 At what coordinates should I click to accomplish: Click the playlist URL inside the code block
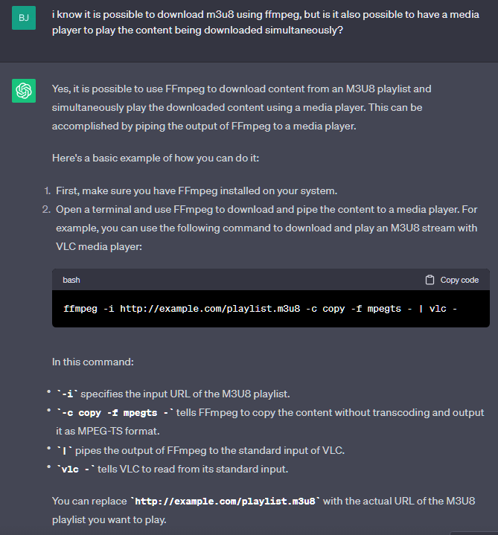(x=208, y=308)
